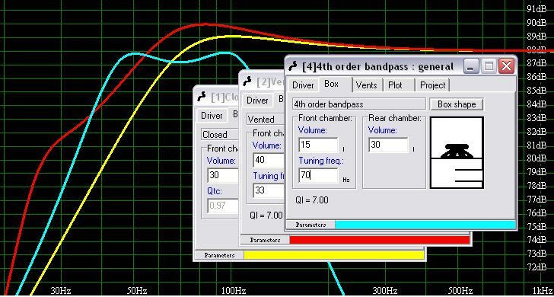Screen dimensions: 554x297
Task: Click the red plot color bar
Action: tap(380, 240)
